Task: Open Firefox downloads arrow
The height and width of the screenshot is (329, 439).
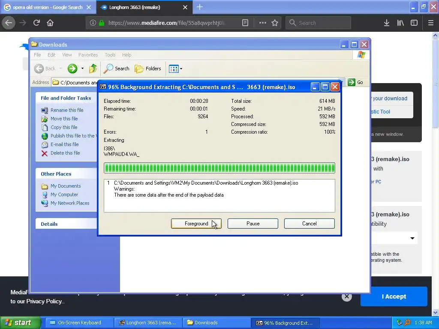Action: (x=386, y=23)
